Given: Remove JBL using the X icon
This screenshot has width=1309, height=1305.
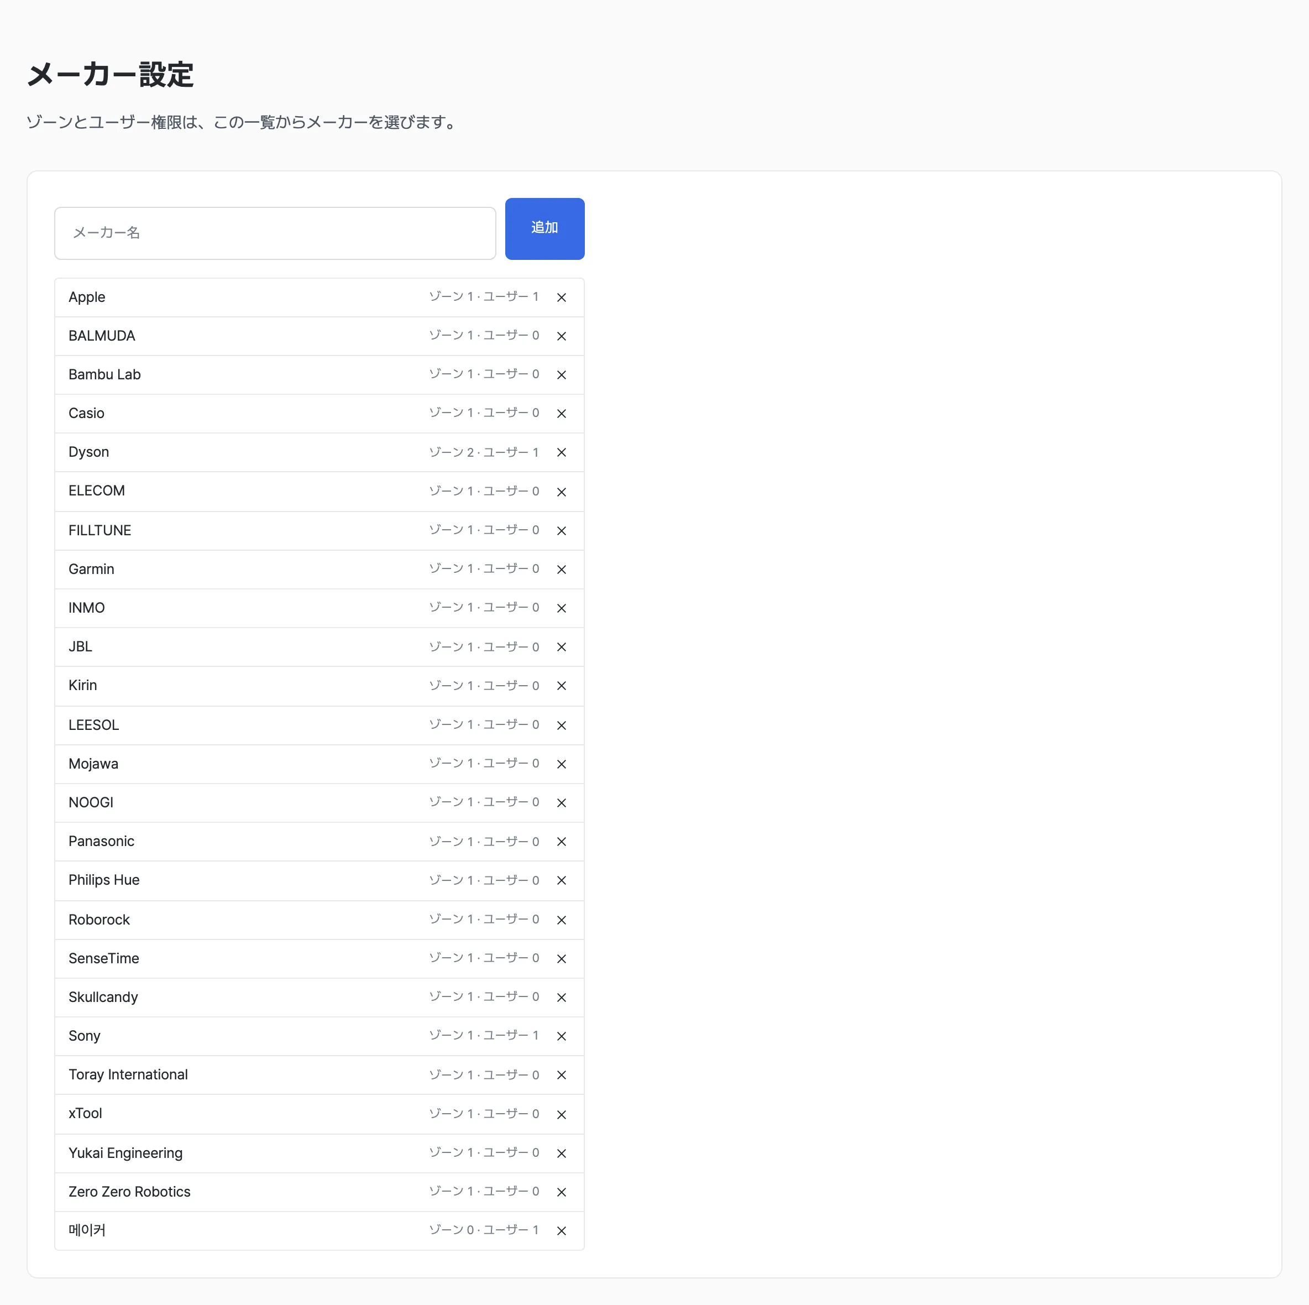Looking at the screenshot, I should (561, 647).
